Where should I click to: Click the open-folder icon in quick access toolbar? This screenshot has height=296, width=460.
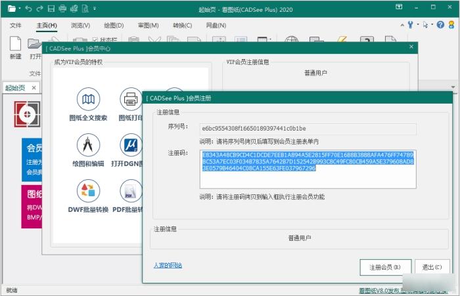(x=12, y=9)
